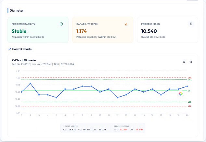Select the low data point at sample 5
The width and height of the screenshot is (206, 142).
coord(56,97)
